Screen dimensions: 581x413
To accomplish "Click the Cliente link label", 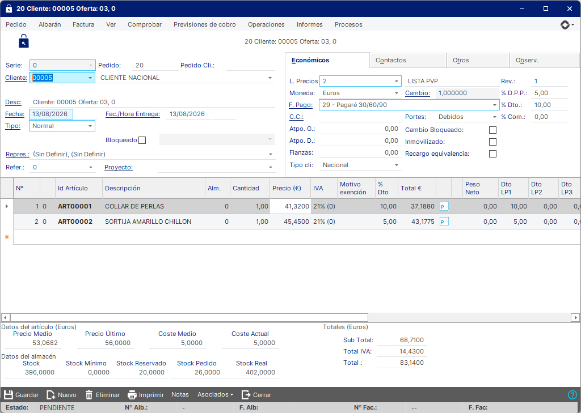I will point(16,78).
